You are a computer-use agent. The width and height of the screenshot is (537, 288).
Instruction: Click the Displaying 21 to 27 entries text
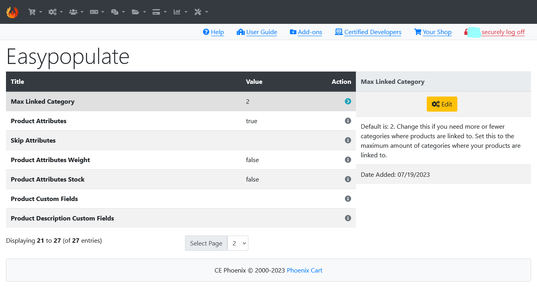coord(54,240)
